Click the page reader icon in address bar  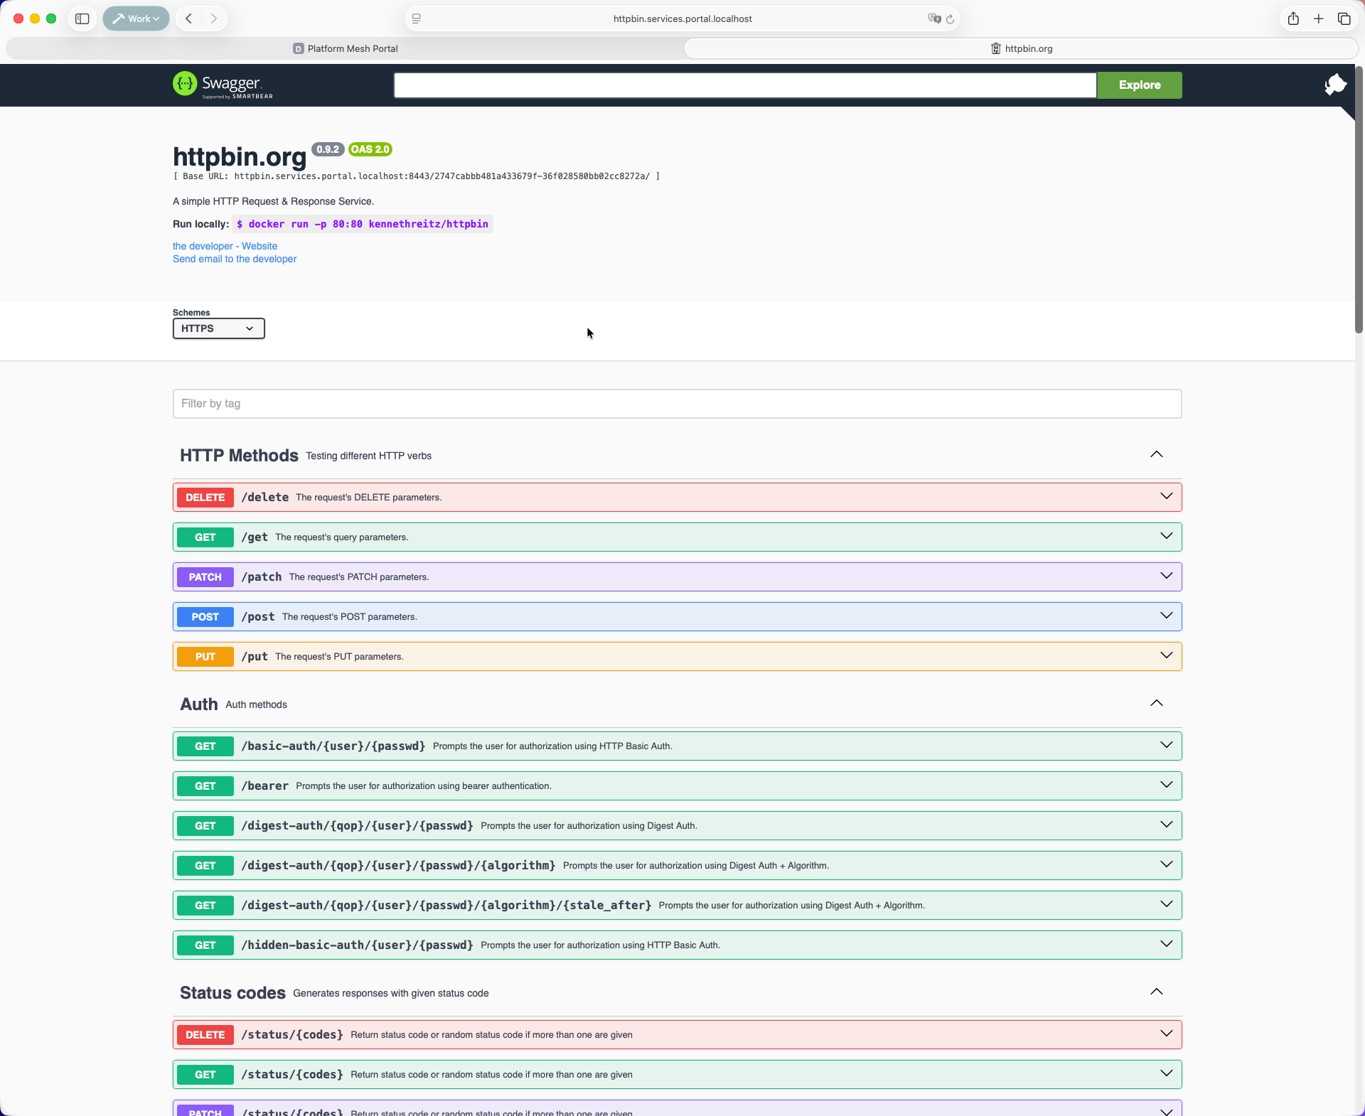417,18
